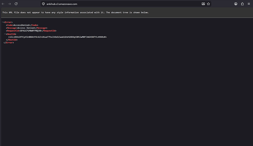Click the Access Denied message text

coord(26,28)
